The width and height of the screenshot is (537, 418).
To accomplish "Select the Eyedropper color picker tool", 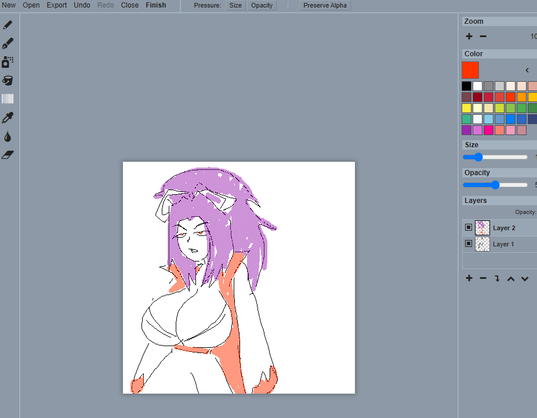I will point(8,118).
